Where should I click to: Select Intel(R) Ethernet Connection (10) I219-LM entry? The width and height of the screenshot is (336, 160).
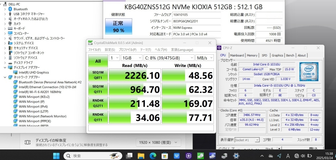(x=47, y=87)
